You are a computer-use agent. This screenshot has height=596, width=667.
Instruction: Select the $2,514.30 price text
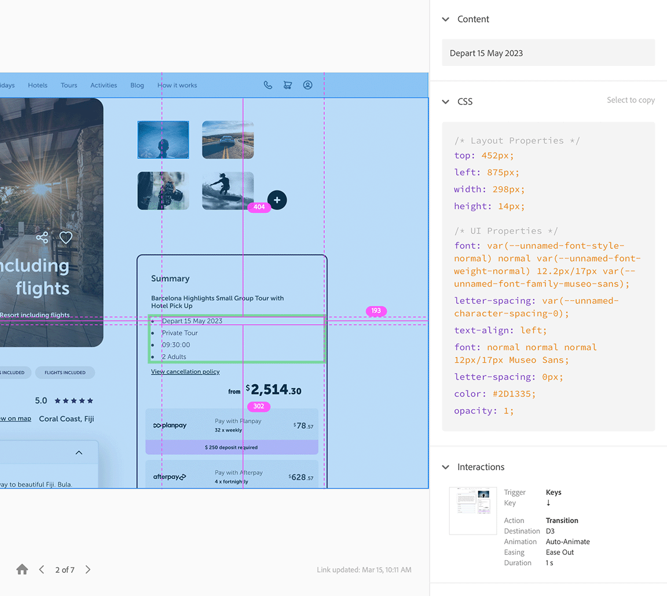coord(273,389)
